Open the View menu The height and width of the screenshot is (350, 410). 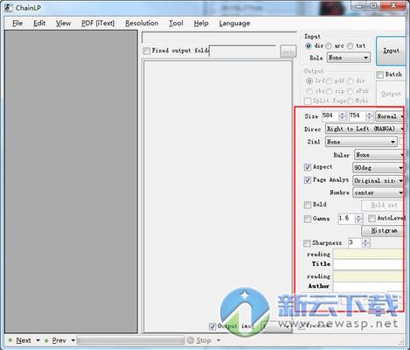63,24
